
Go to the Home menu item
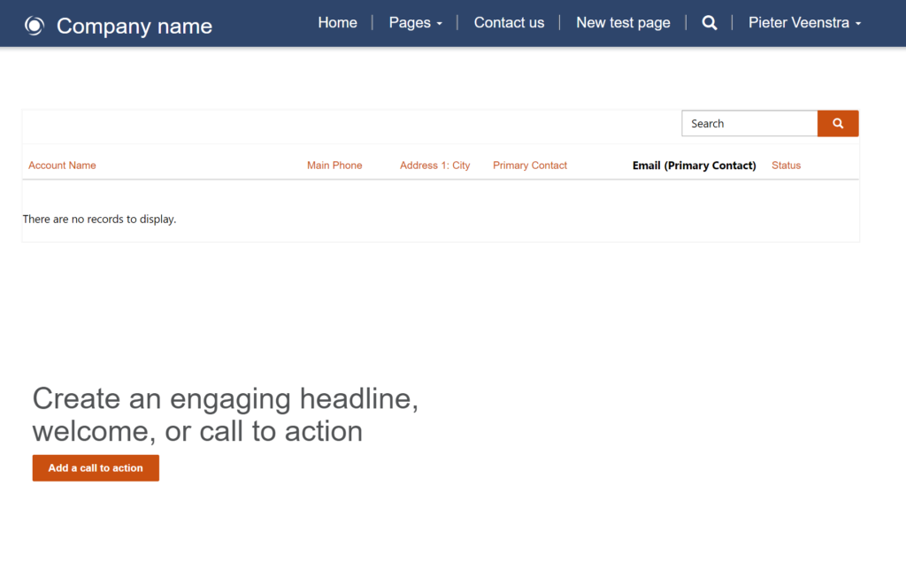(x=337, y=22)
